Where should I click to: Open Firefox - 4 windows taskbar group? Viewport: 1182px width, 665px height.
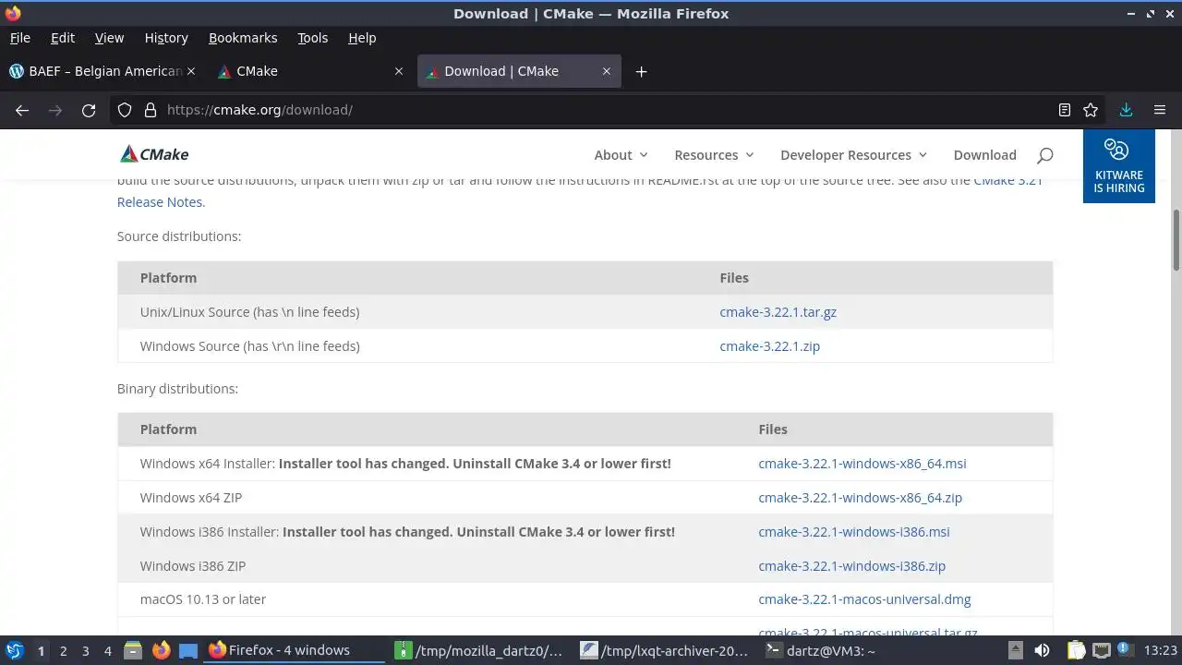tap(295, 650)
